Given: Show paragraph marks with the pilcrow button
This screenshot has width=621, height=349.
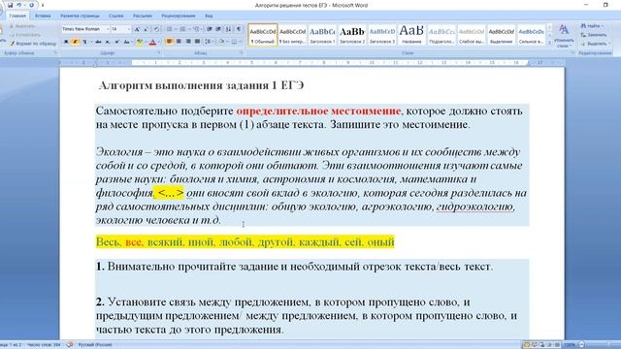Looking at the screenshot, I should point(239,29).
